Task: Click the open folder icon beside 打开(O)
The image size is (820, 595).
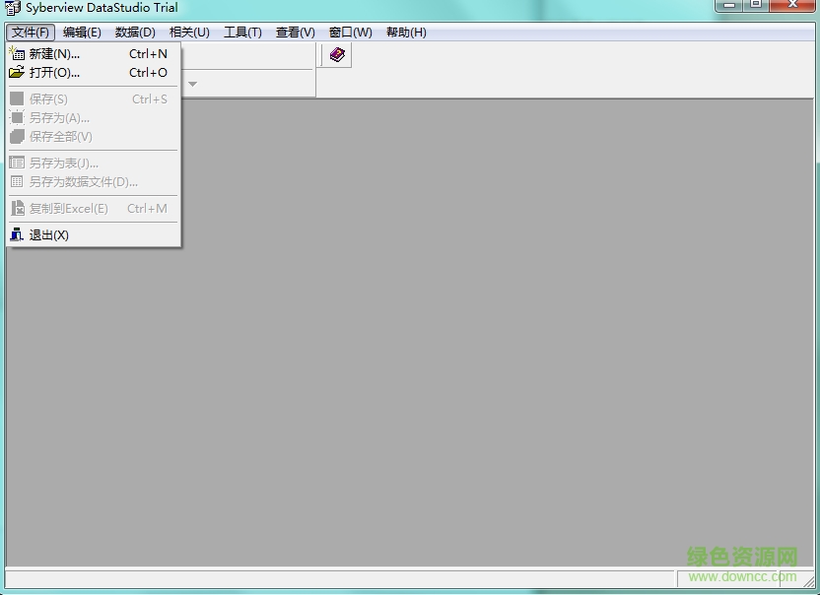Action: point(19,73)
